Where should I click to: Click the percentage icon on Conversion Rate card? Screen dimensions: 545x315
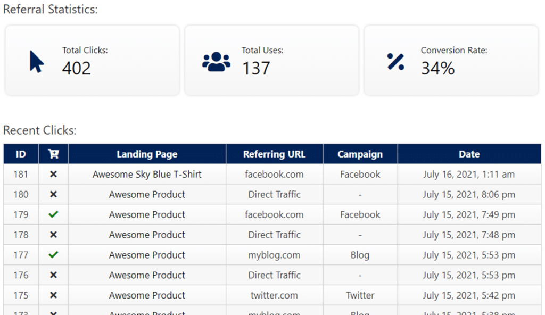[395, 61]
